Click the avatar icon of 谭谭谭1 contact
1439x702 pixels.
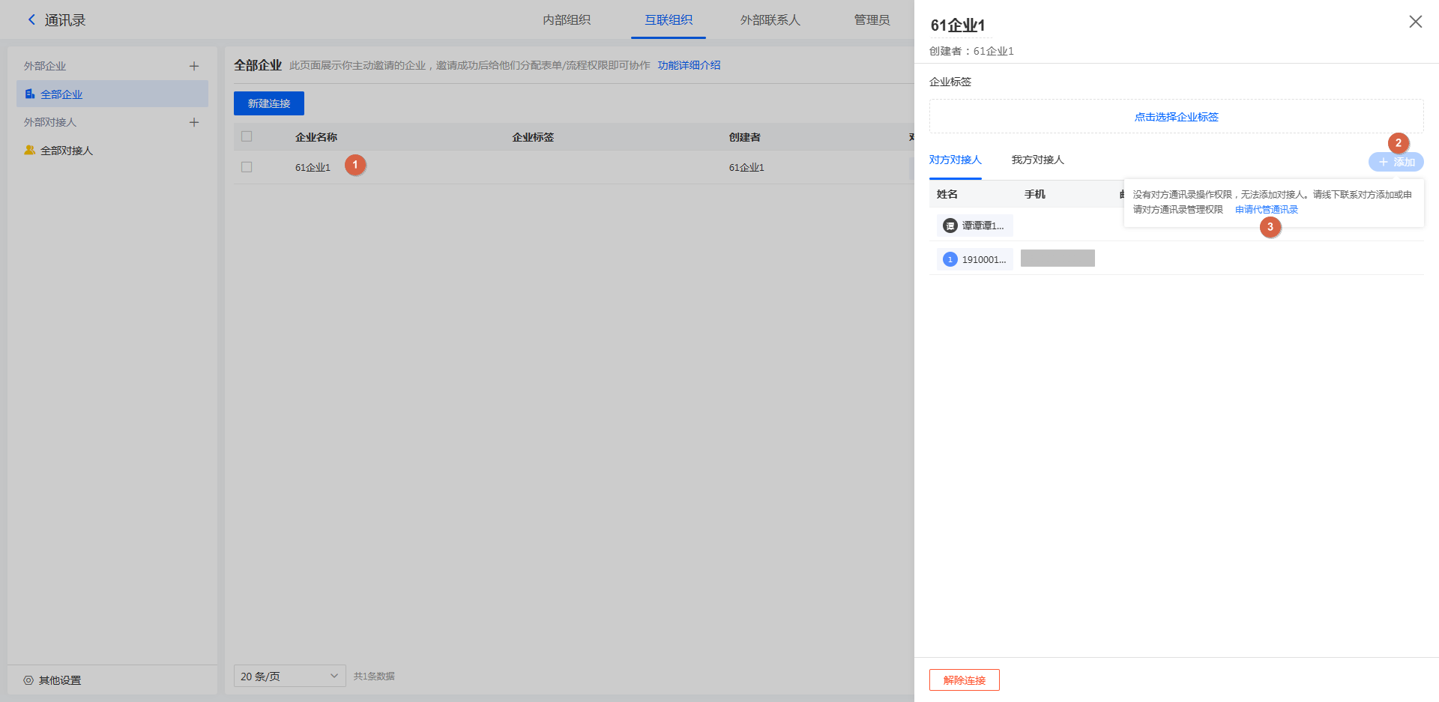pos(950,226)
